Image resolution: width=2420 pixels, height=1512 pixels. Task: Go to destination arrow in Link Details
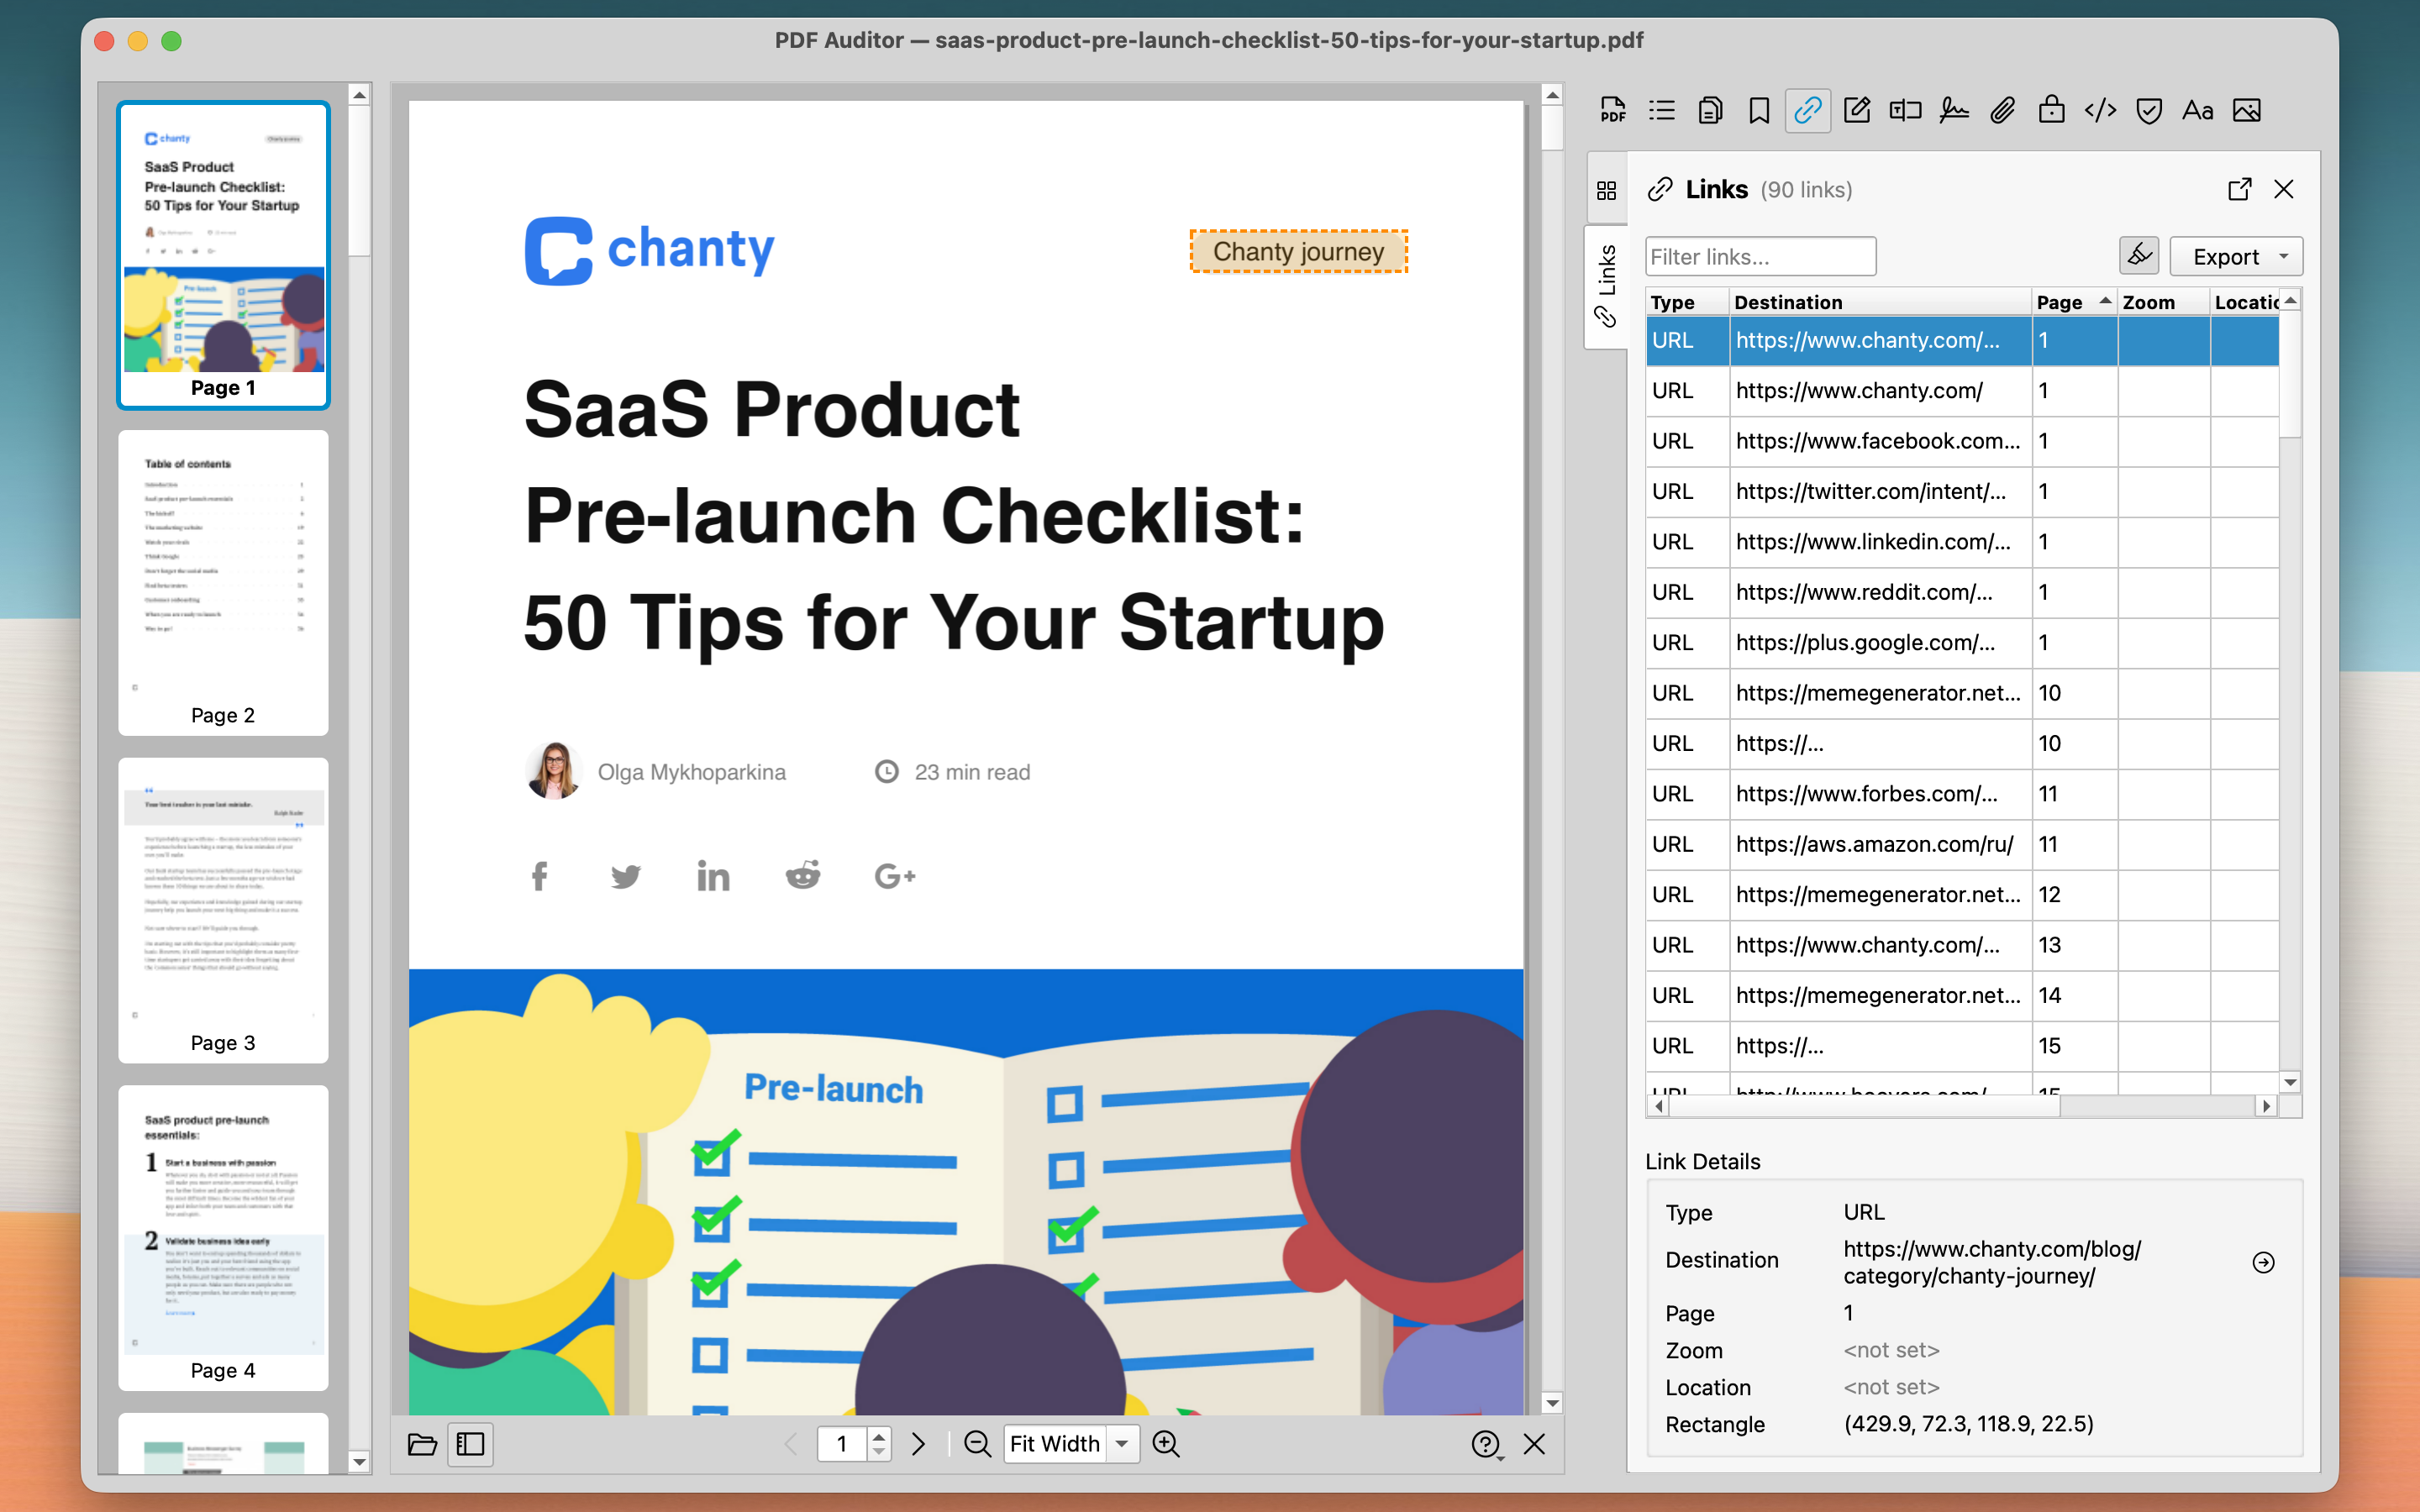[2263, 1262]
